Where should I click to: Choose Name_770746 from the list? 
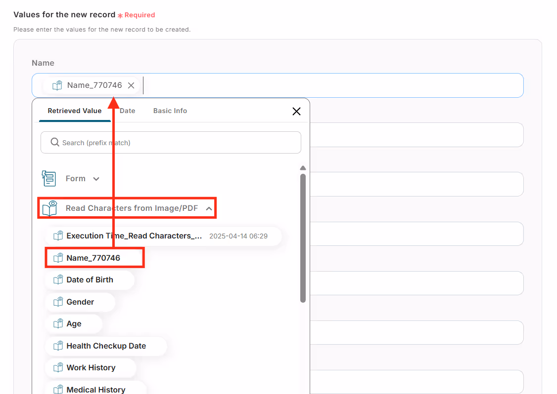[x=94, y=258]
